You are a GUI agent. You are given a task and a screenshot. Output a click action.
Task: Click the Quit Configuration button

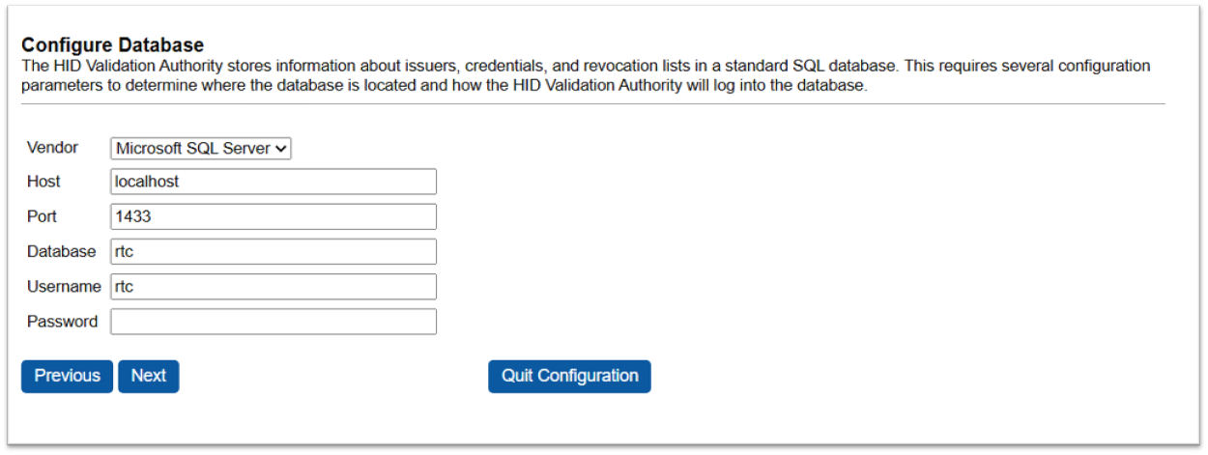point(569,376)
